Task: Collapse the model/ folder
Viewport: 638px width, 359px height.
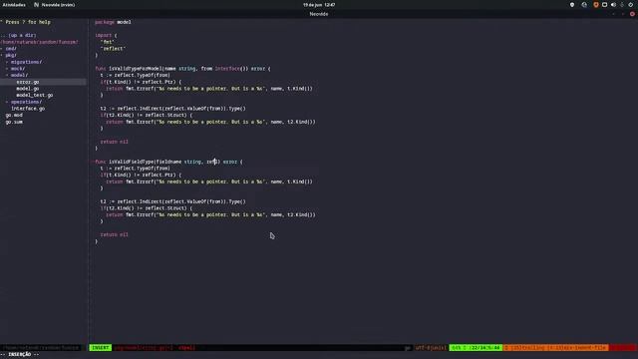Action: [x=19, y=76]
